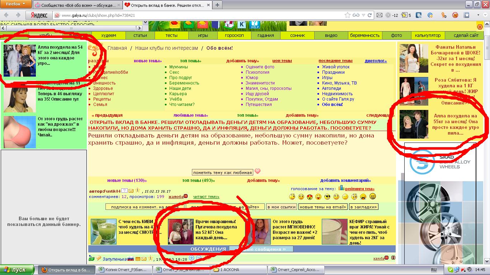Screen dimensions: 490x275
Task: Open the Firefox menu button
Action: point(15,4)
